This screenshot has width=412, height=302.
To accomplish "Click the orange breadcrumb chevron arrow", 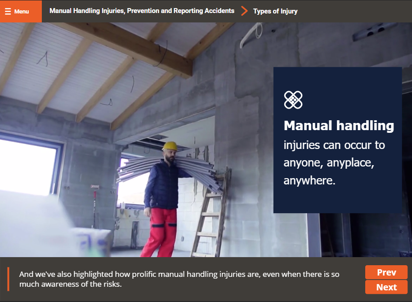I will 244,11.
